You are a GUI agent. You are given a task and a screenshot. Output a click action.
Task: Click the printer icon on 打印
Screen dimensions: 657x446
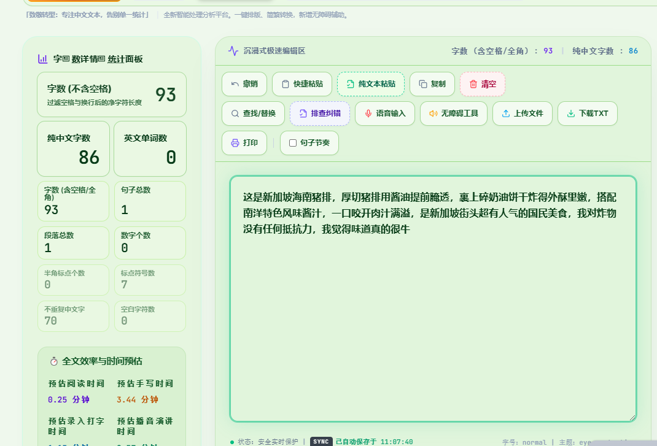(235, 143)
